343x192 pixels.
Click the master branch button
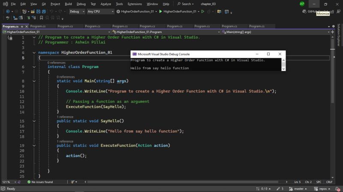pyautogui.click(x=298, y=189)
